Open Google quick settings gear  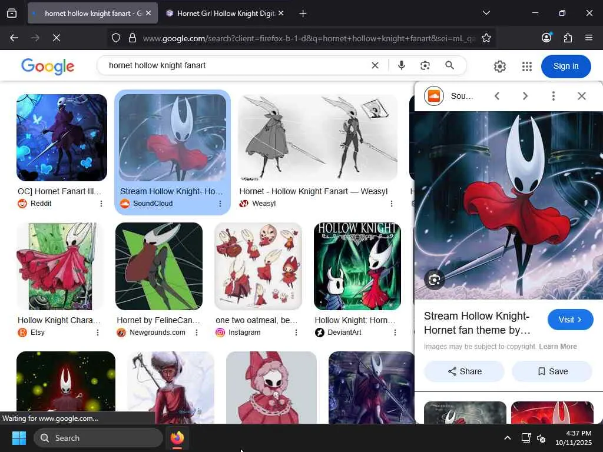click(x=499, y=67)
